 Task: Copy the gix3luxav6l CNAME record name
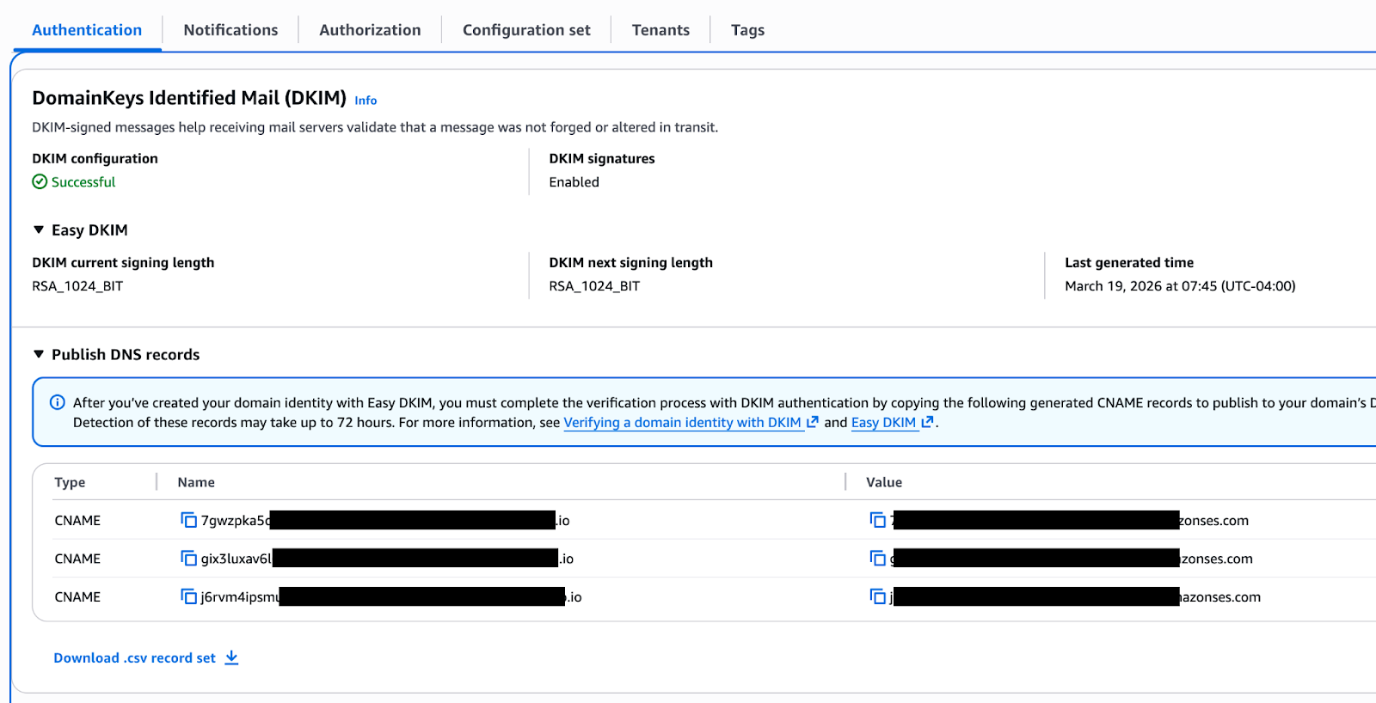coord(188,559)
